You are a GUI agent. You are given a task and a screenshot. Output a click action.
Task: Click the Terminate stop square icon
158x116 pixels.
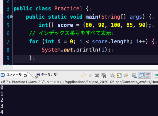tap(90, 75)
